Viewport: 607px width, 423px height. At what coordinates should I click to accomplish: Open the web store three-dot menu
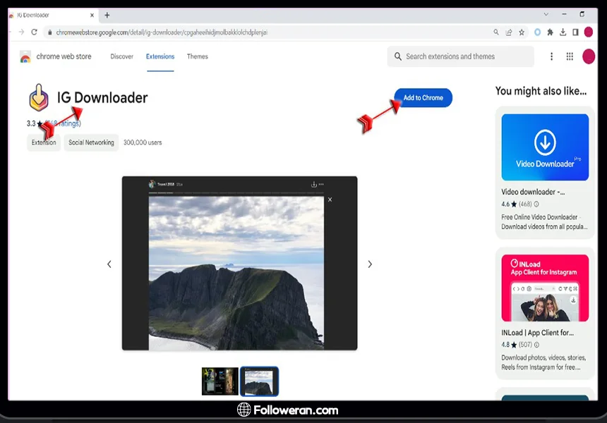pos(552,56)
